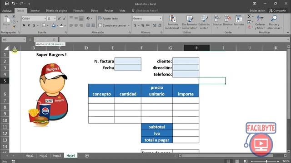The height and width of the screenshot is (163, 291).
Task: Click the Name Box showing H5
Action: pos(14,39)
